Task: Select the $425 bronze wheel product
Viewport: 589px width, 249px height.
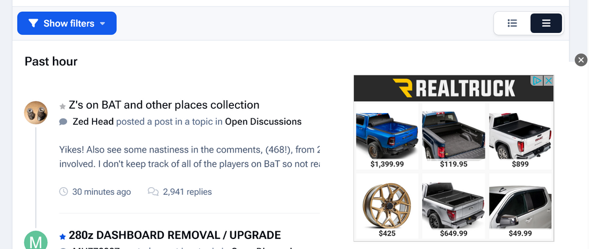Action: click(x=387, y=206)
